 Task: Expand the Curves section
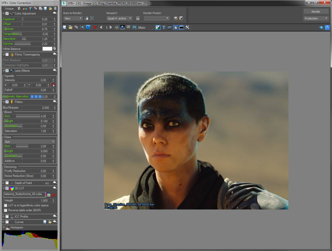(4, 222)
